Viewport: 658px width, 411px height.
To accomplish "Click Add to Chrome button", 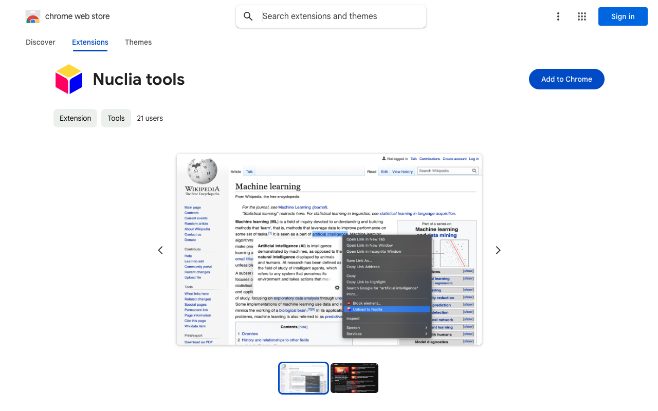I will pyautogui.click(x=566, y=79).
